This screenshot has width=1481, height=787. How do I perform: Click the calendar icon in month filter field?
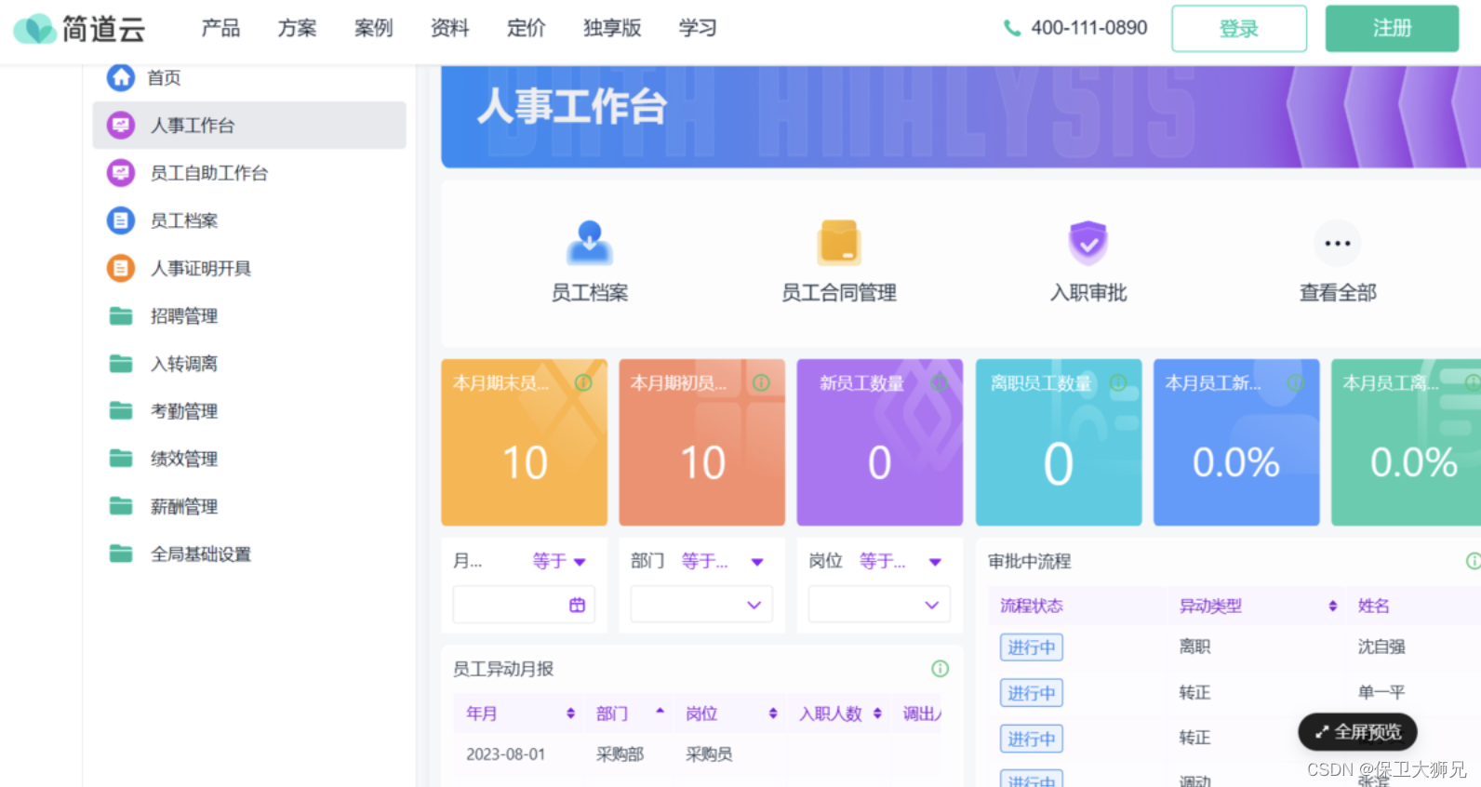[577, 605]
